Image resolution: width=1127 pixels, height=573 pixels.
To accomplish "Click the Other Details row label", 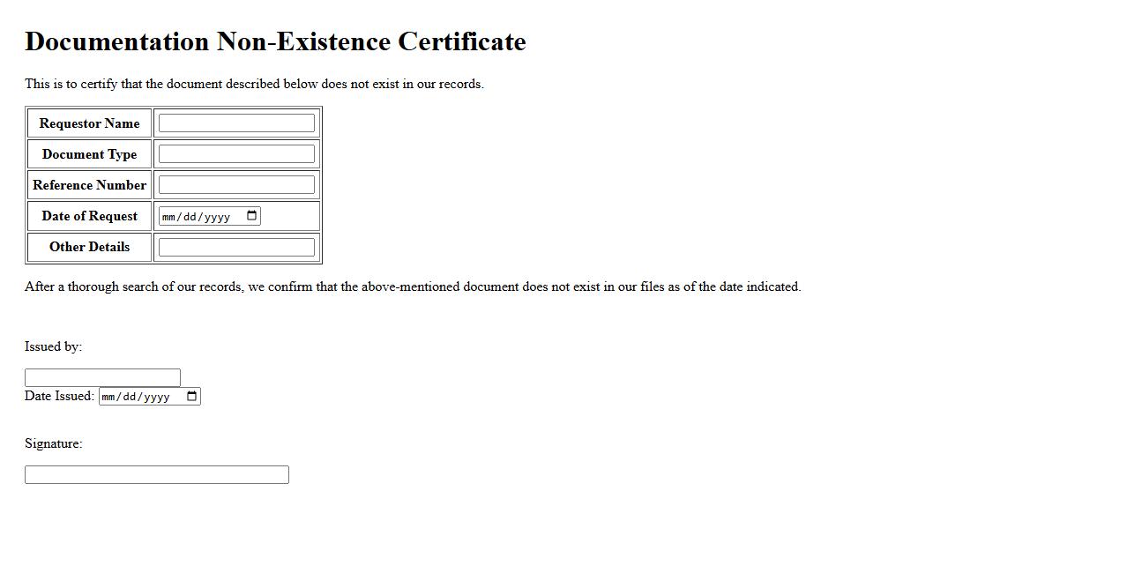I will point(89,247).
